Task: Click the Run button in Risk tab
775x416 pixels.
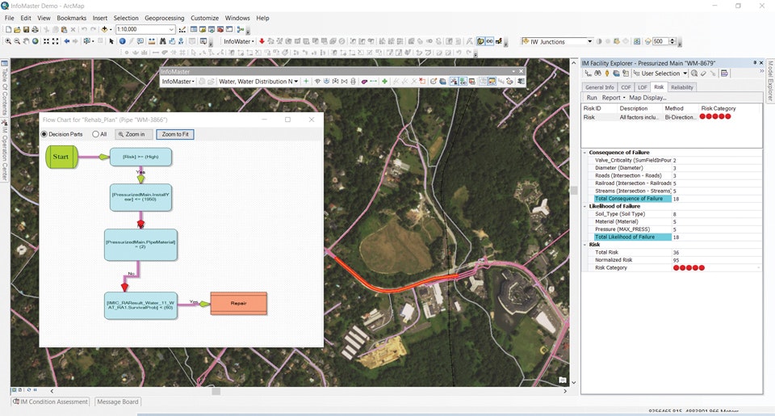Action: click(x=592, y=98)
